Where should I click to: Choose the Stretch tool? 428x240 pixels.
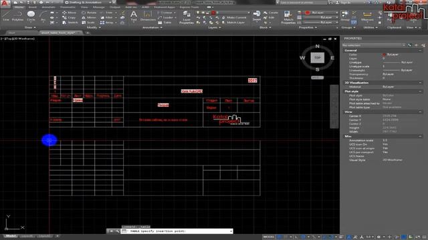coord(70,22)
